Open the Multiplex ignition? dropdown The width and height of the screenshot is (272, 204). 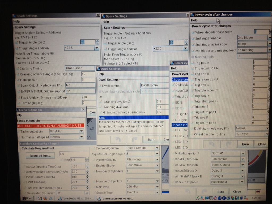[243, 153]
